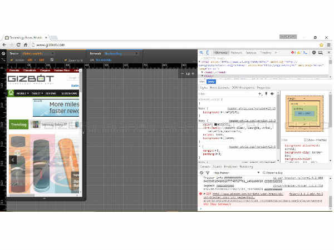Open the MOBILE menu dropdown on site
Viewport: 334px width, 250px height.
(x=23, y=93)
